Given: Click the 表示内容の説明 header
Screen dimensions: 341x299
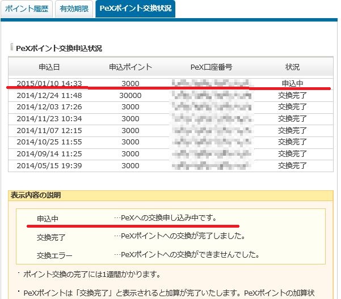Looking at the screenshot, I should click(x=36, y=195).
